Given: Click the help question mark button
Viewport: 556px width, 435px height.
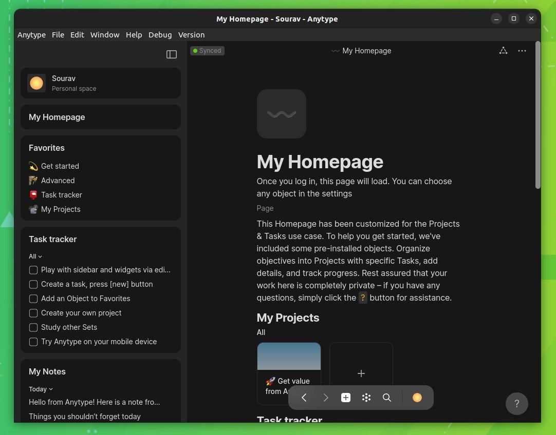Looking at the screenshot, I should [517, 404].
